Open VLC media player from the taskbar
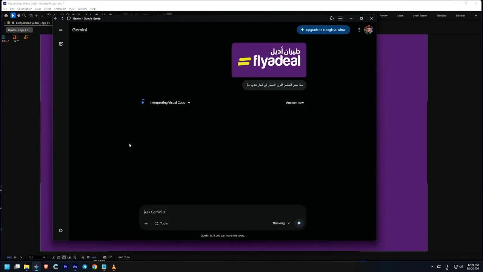This screenshot has width=483, height=272. [x=114, y=267]
